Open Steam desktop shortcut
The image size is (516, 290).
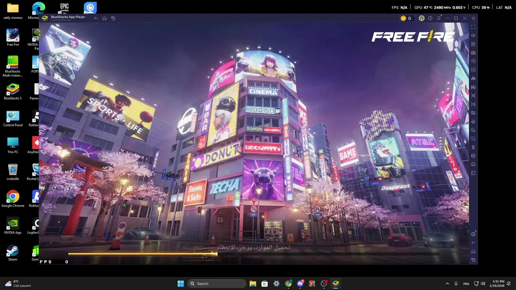point(13,253)
